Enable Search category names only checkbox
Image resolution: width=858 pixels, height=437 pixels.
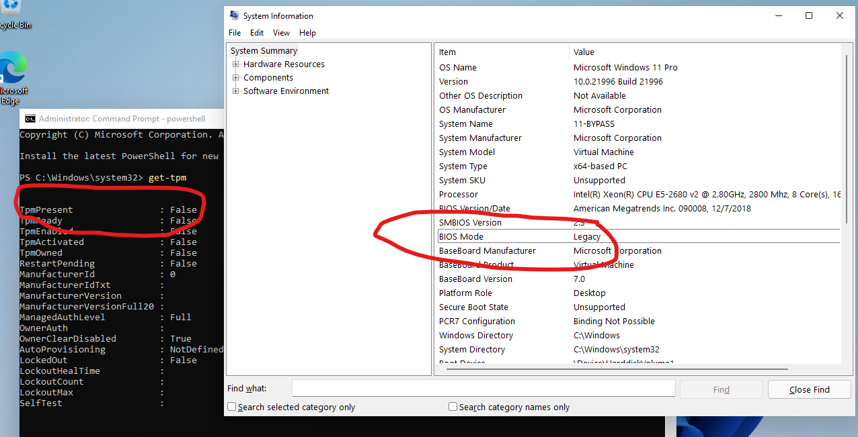tap(453, 407)
